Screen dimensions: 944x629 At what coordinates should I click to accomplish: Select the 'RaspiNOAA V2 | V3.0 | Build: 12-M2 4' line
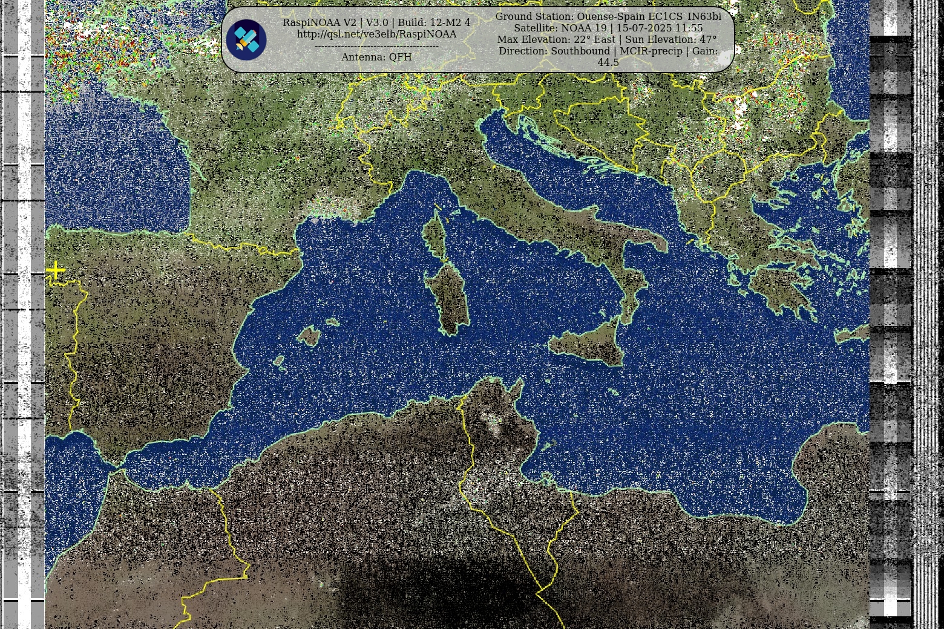(x=376, y=22)
